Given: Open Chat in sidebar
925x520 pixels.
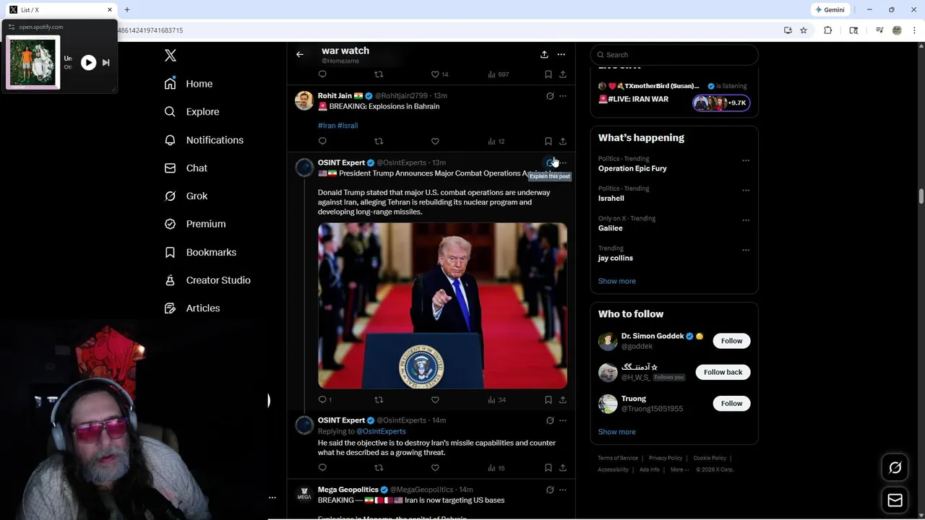Looking at the screenshot, I should 186,168.
